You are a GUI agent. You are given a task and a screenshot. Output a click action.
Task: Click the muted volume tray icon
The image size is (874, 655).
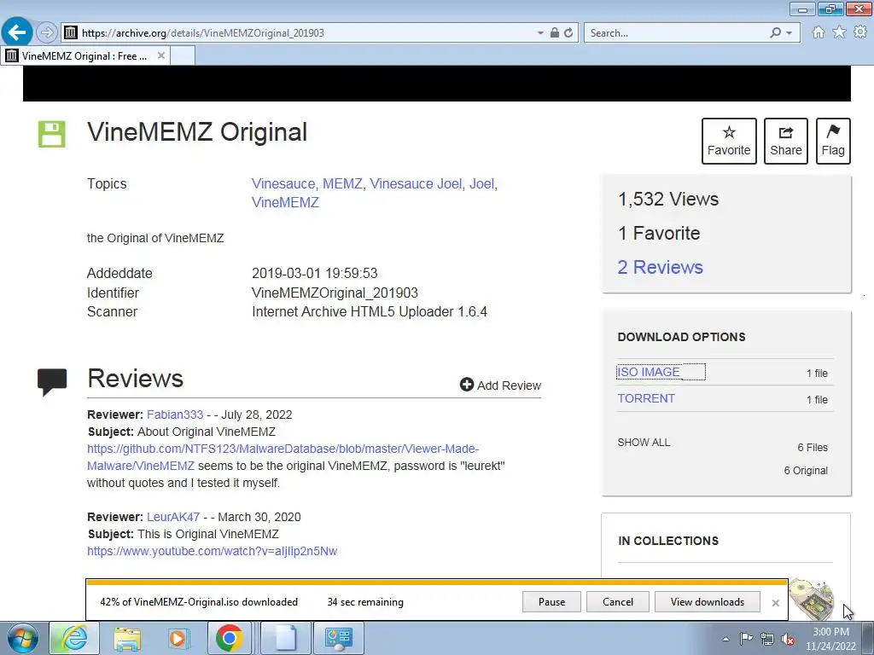pyautogui.click(x=788, y=638)
